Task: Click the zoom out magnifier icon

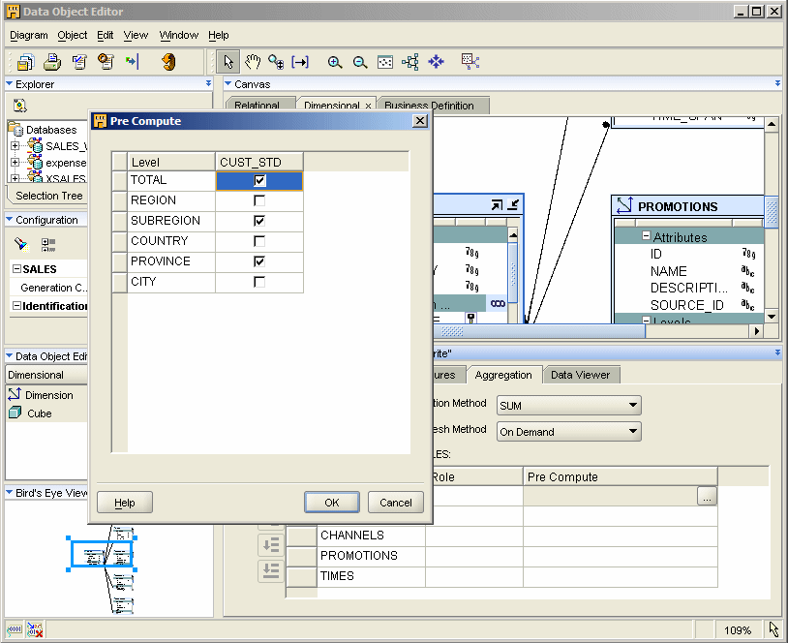Action: pos(360,62)
